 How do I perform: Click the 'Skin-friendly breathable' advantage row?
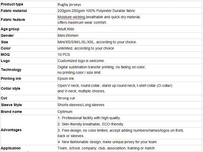click(130, 124)
